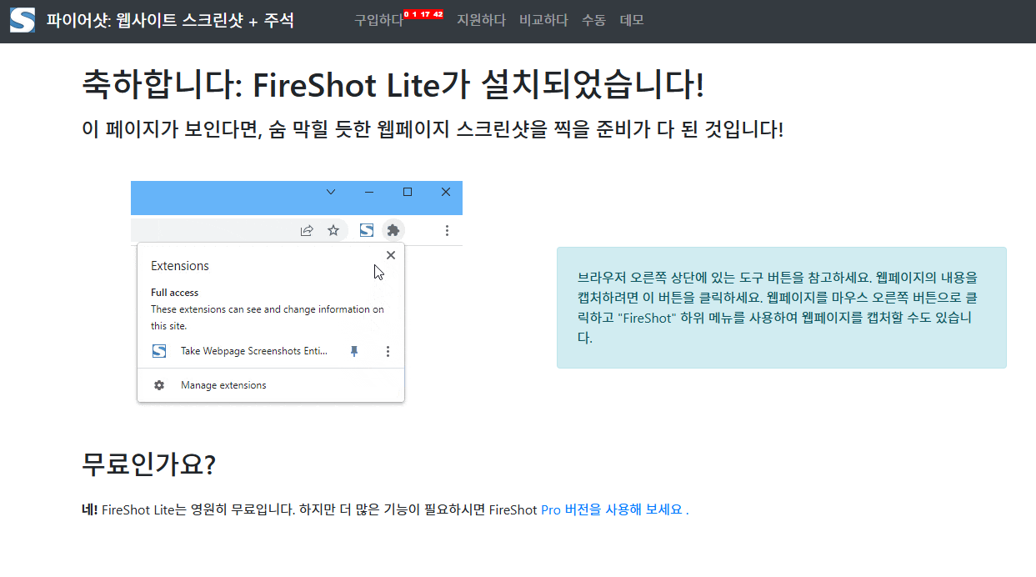Click the red countdown timer badge
1036x577 pixels.
coord(423,15)
